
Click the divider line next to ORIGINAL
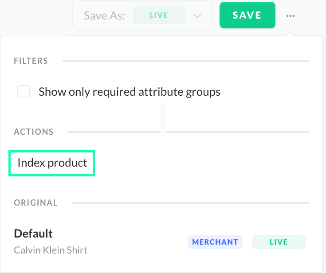coord(190,203)
